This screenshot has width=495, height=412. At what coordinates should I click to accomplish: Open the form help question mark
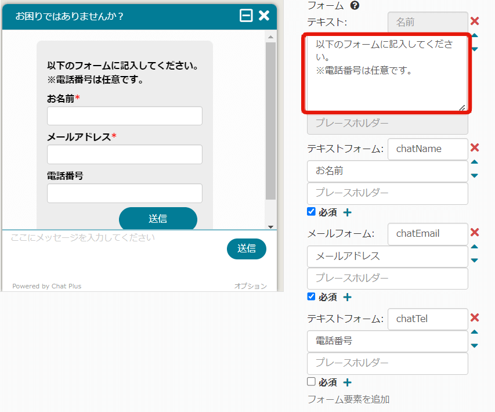355,5
